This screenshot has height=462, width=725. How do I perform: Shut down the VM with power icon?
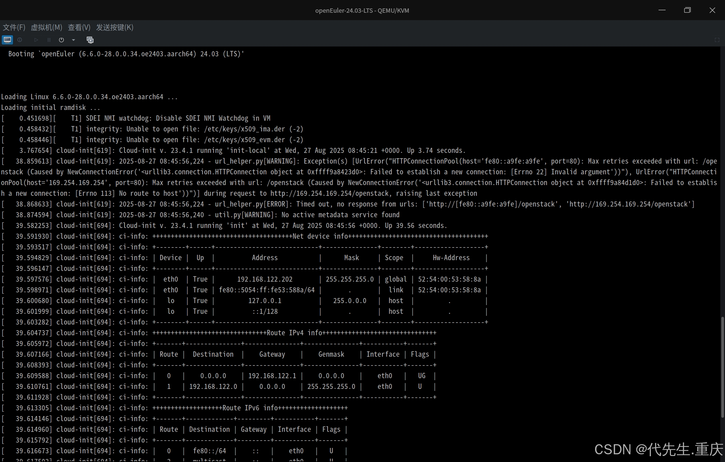[61, 40]
